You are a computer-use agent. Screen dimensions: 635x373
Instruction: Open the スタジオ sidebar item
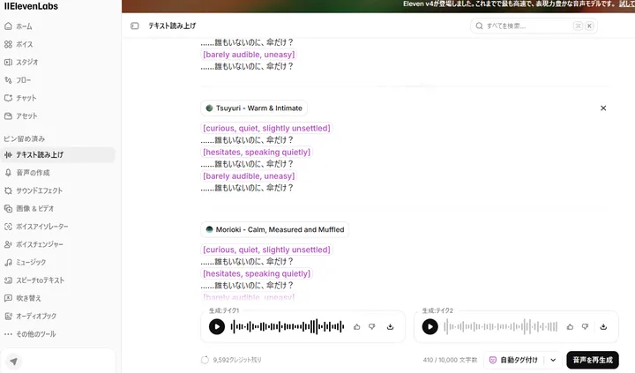pos(57,62)
